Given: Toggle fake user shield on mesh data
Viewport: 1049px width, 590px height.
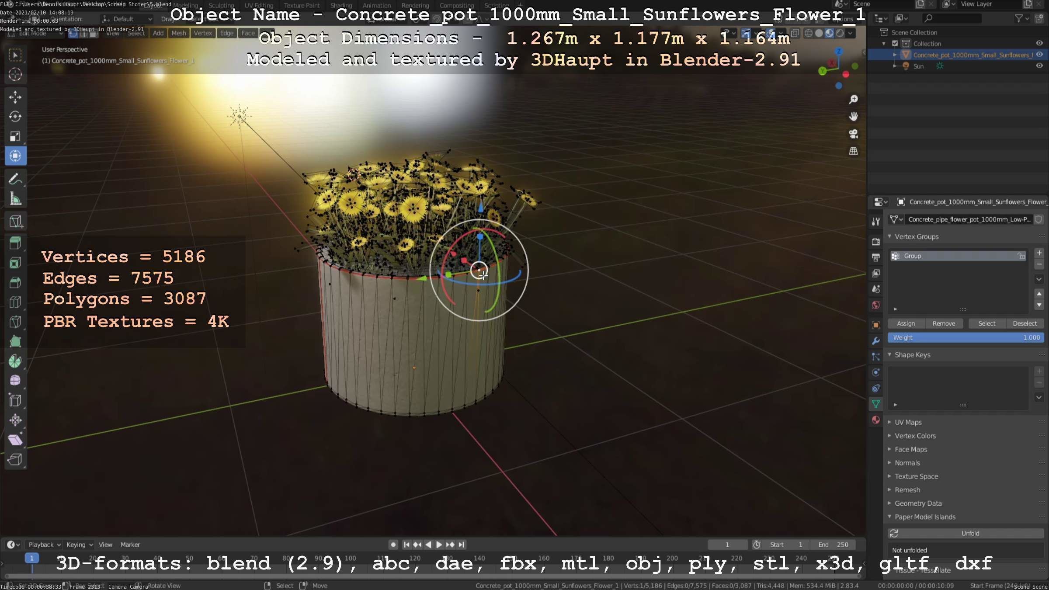Looking at the screenshot, I should coord(1039,219).
